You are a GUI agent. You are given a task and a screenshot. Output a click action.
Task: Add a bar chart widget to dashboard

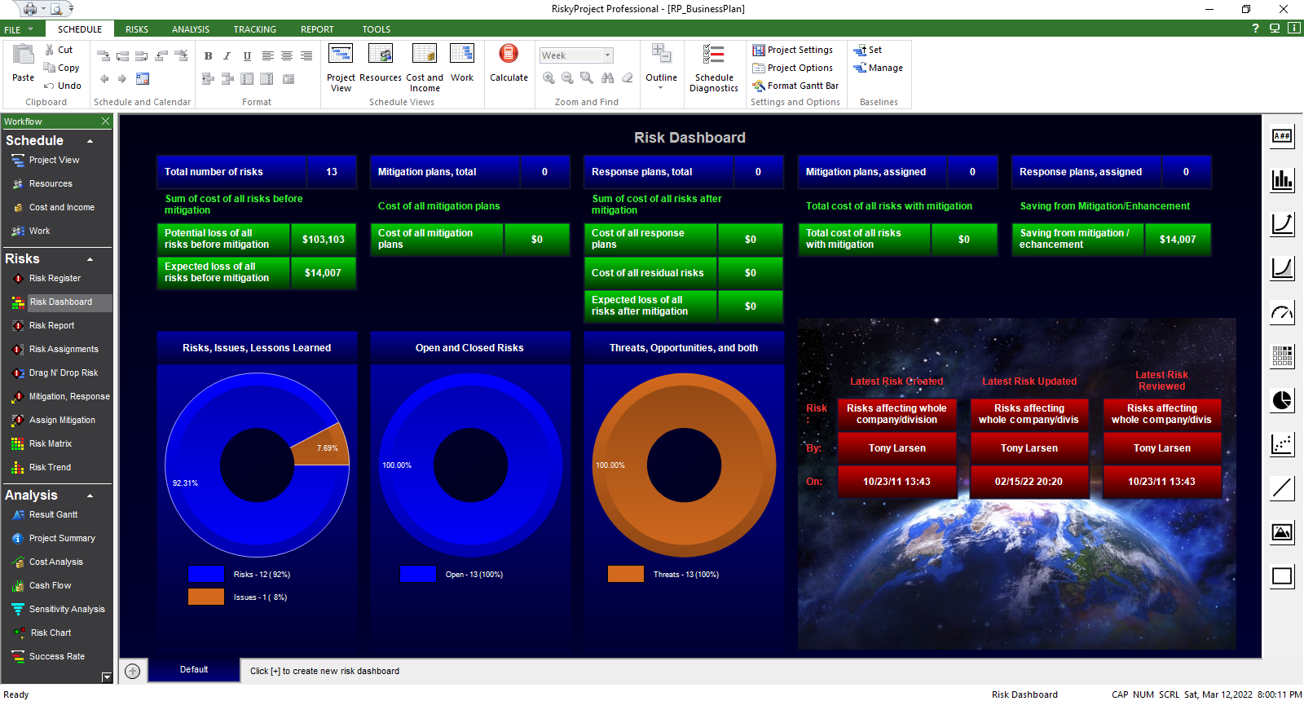coord(1282,180)
